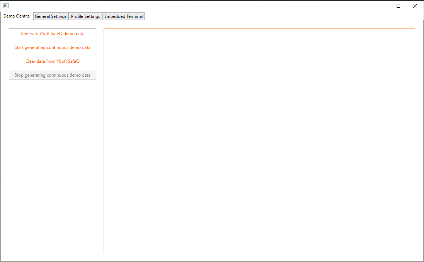Viewport: 424px width, 262px height.
Task: Click the blank margin right of output panel
Action: pyautogui.click(x=419, y=140)
